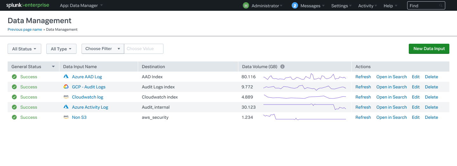
Task: Open Cloudwatch log in Search
Action: click(x=391, y=97)
